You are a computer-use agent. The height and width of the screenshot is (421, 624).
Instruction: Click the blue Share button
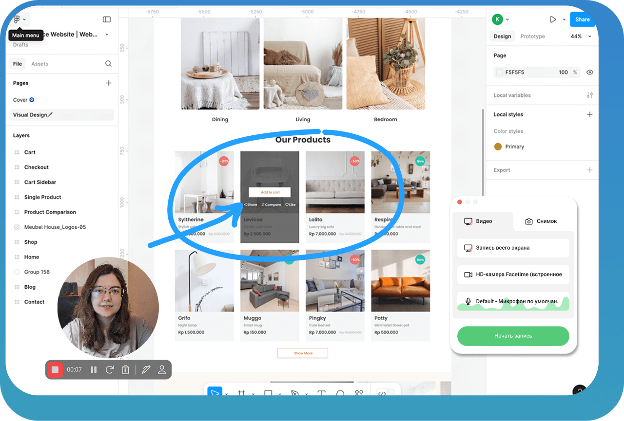(x=583, y=19)
